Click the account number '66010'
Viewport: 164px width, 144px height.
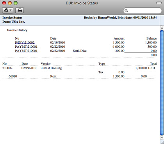[x=13, y=76]
